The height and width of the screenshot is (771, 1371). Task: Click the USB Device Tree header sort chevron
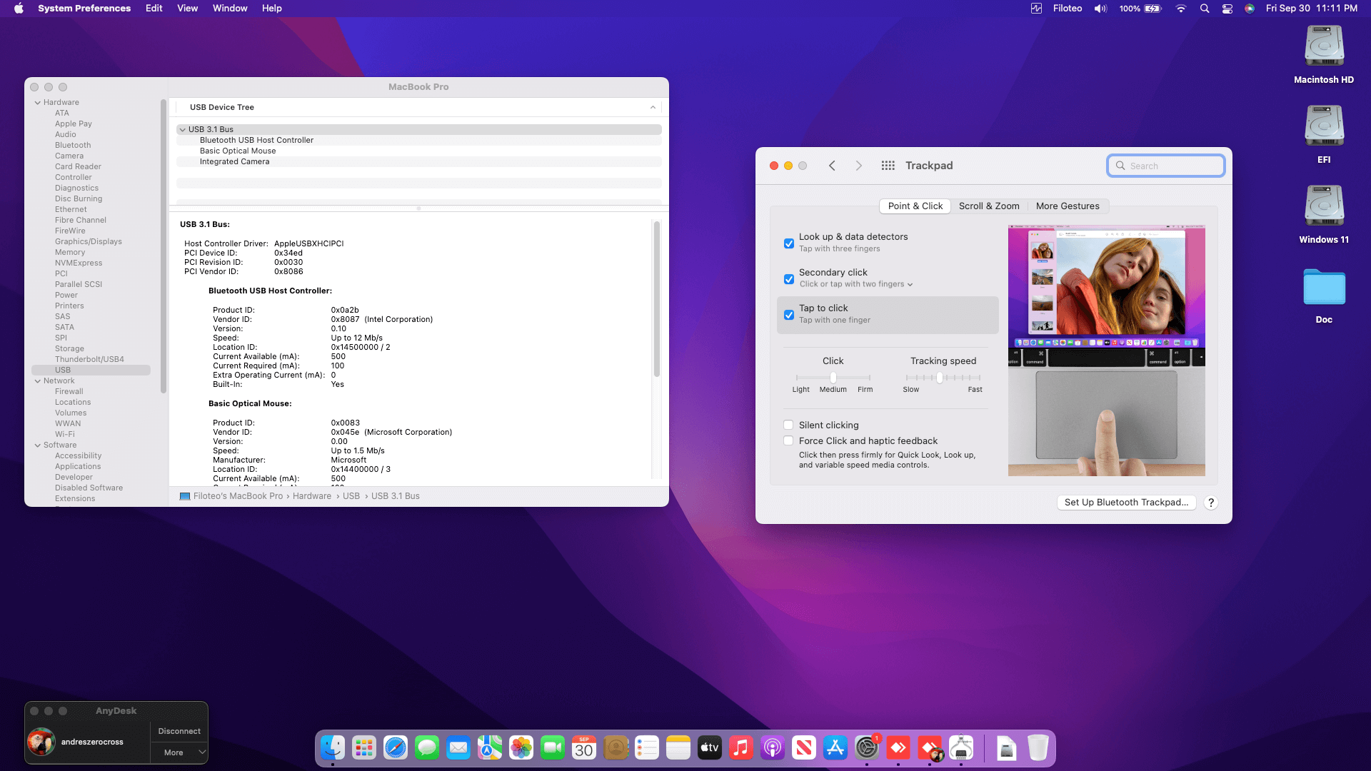coord(653,107)
